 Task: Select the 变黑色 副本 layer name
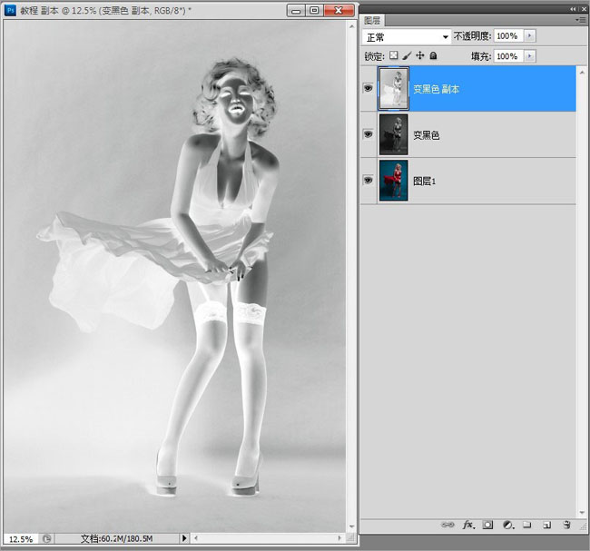click(437, 89)
